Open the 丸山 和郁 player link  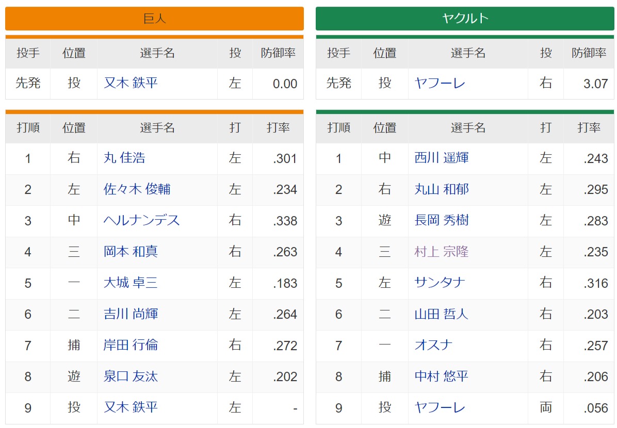pos(442,189)
